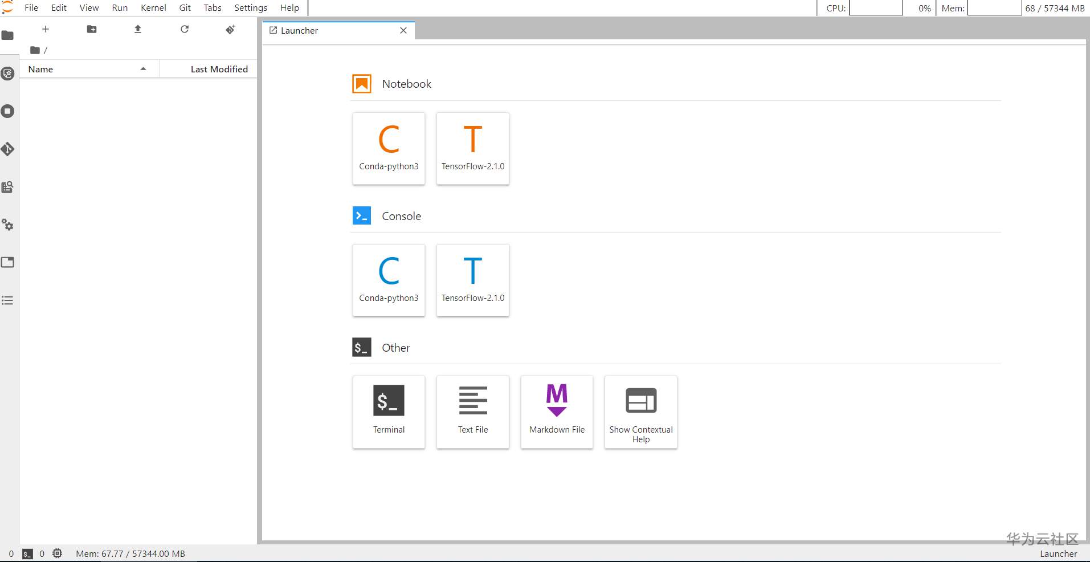Create a Conda-python3 notebook

pos(389,148)
